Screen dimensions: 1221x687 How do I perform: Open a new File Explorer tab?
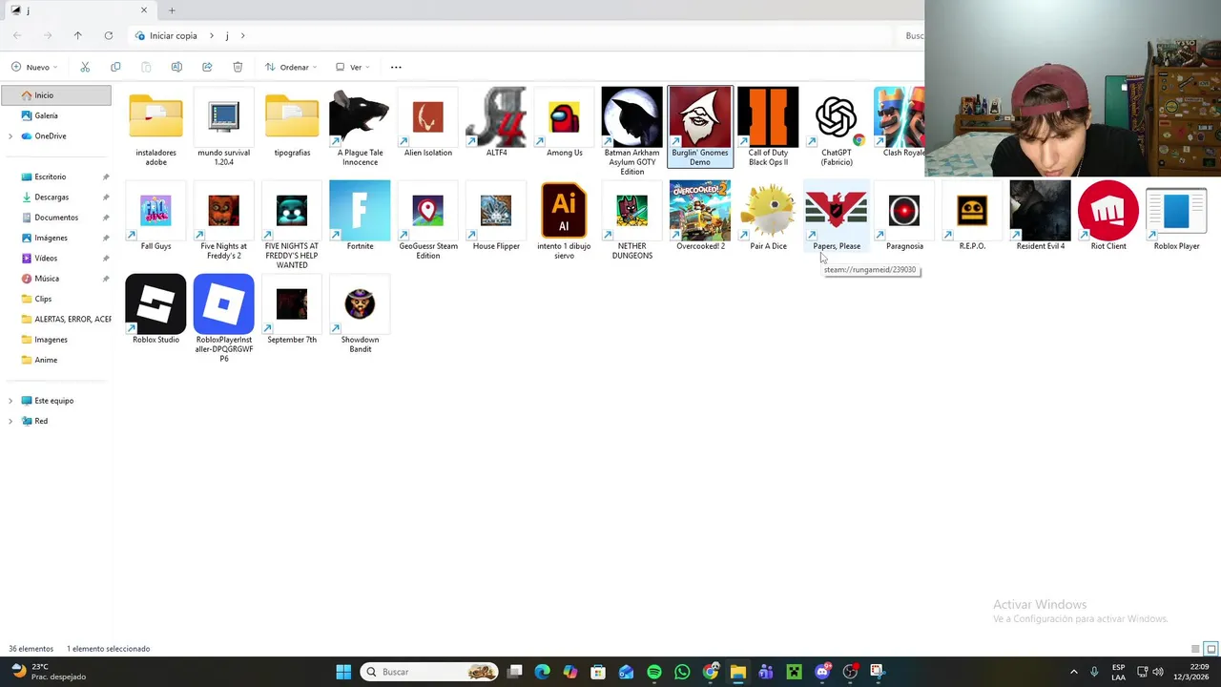click(172, 10)
